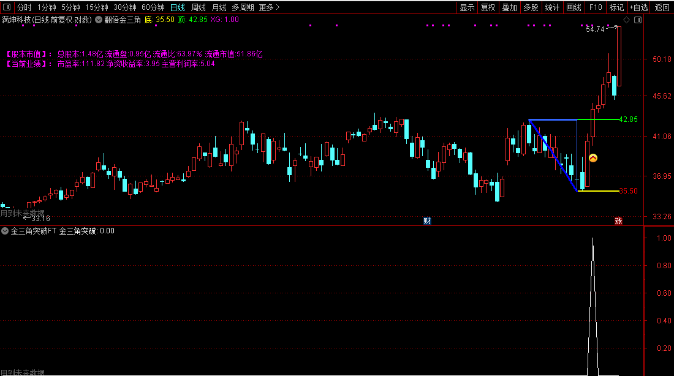
Task: Switch to 分时 intraday view
Action: (x=24, y=7)
